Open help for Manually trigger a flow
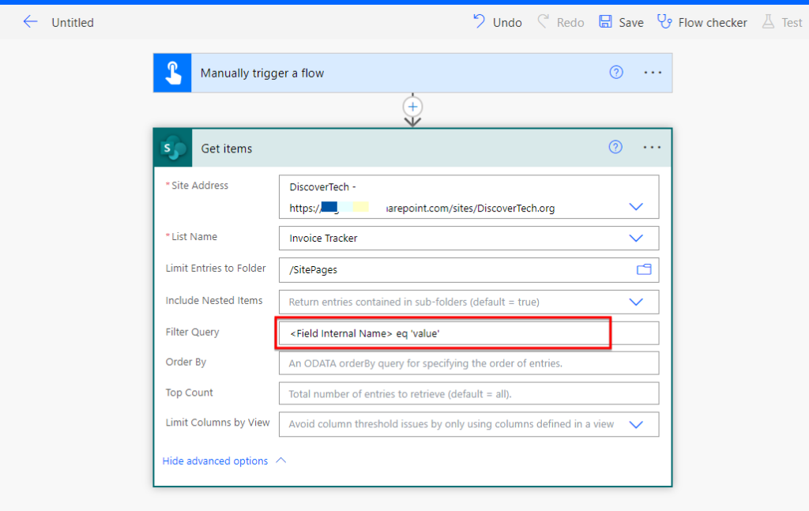Screen dimensions: 809x511 click(x=616, y=72)
